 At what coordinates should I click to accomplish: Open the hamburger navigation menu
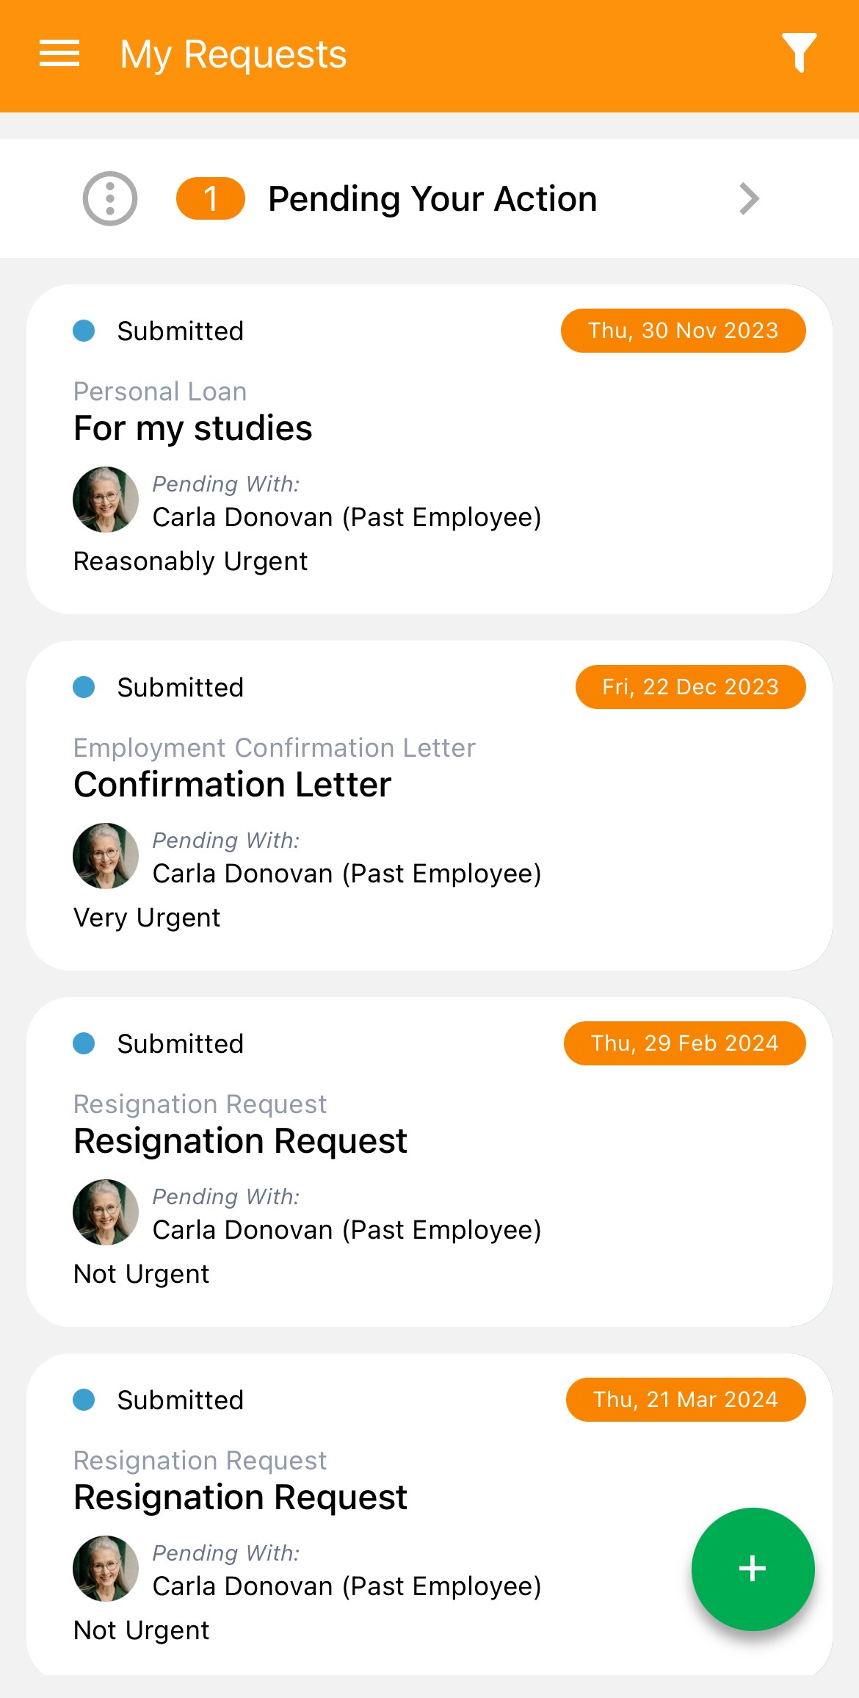[x=59, y=54]
